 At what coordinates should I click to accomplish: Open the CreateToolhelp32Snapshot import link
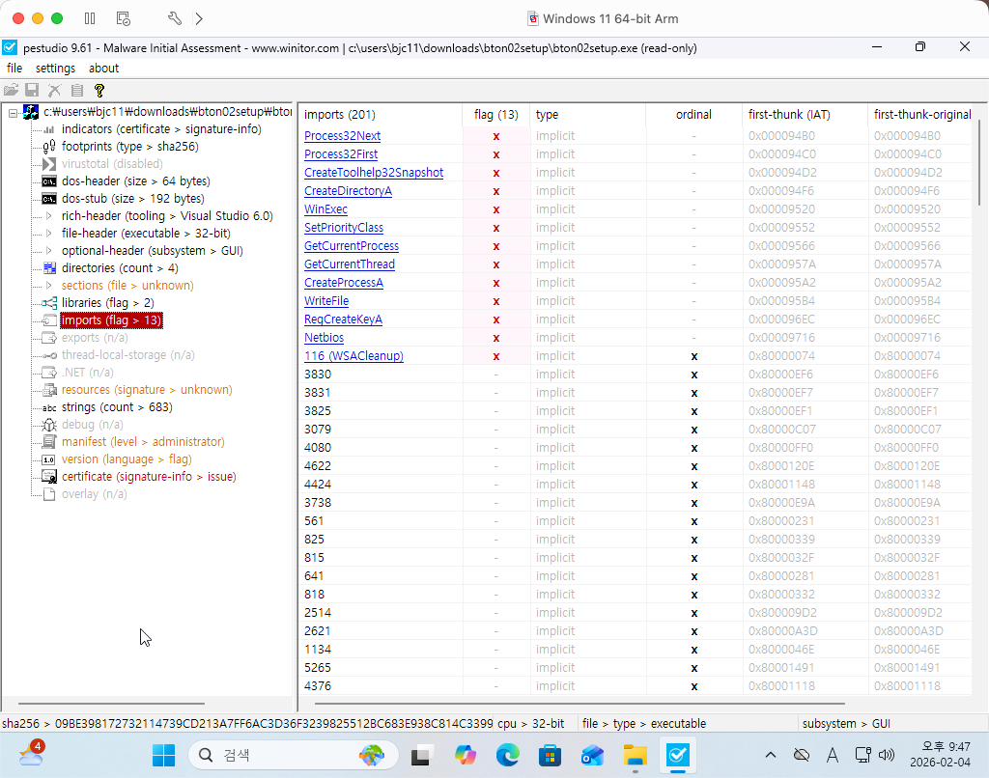click(374, 173)
